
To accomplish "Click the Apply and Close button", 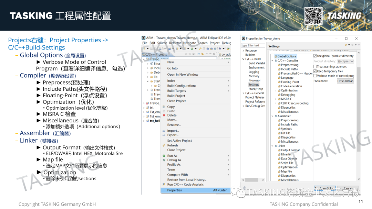I will click(x=325, y=188).
